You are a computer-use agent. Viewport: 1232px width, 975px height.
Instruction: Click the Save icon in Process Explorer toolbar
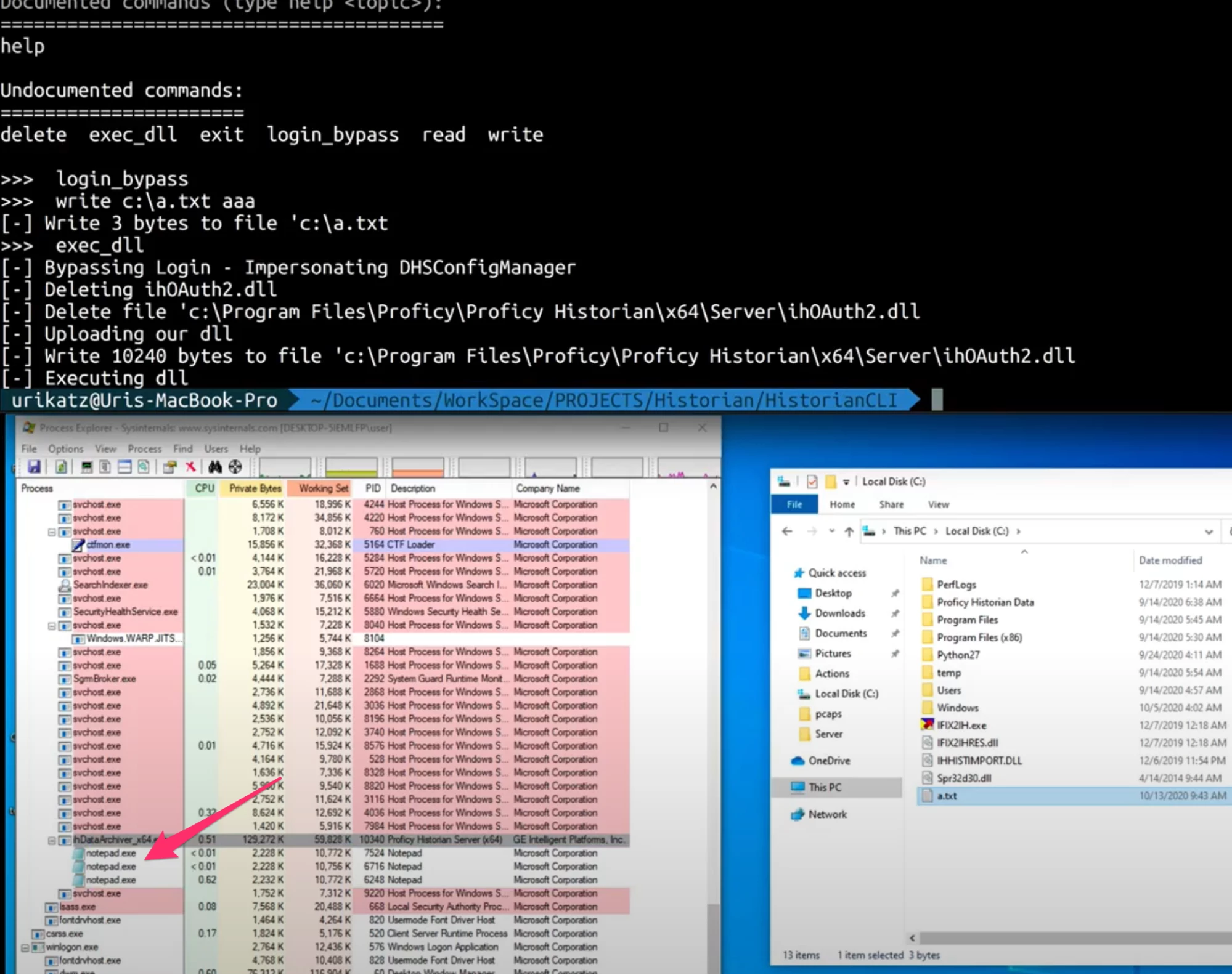(35, 468)
